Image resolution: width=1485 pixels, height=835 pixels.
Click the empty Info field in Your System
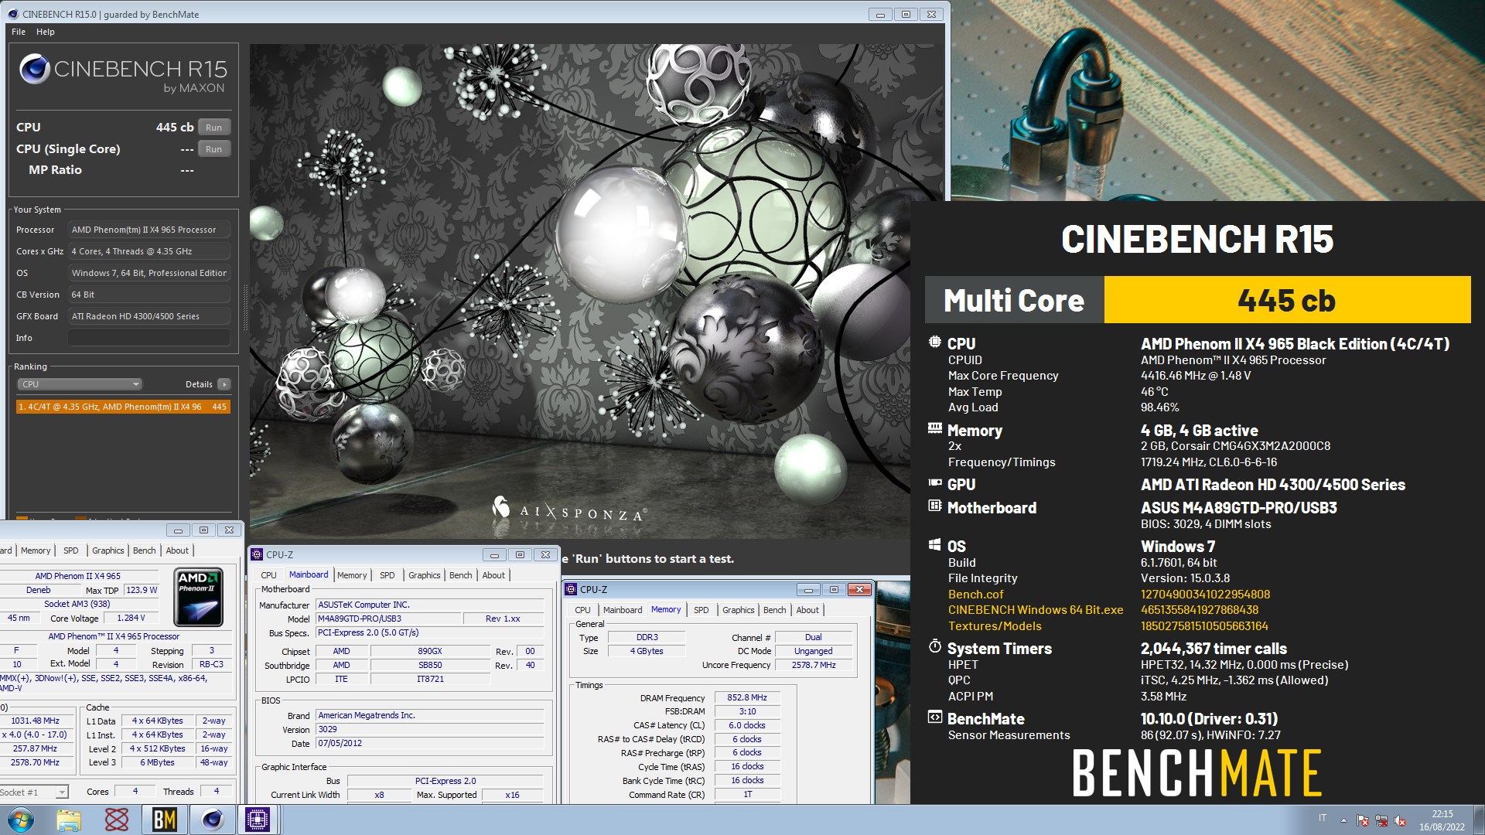coord(149,338)
